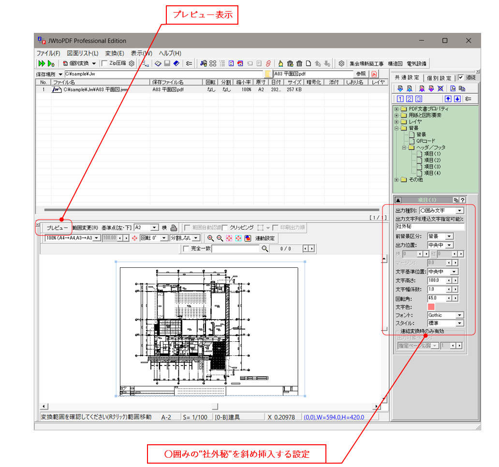
Task: Open the ファイル(F) menu
Action: point(45,53)
